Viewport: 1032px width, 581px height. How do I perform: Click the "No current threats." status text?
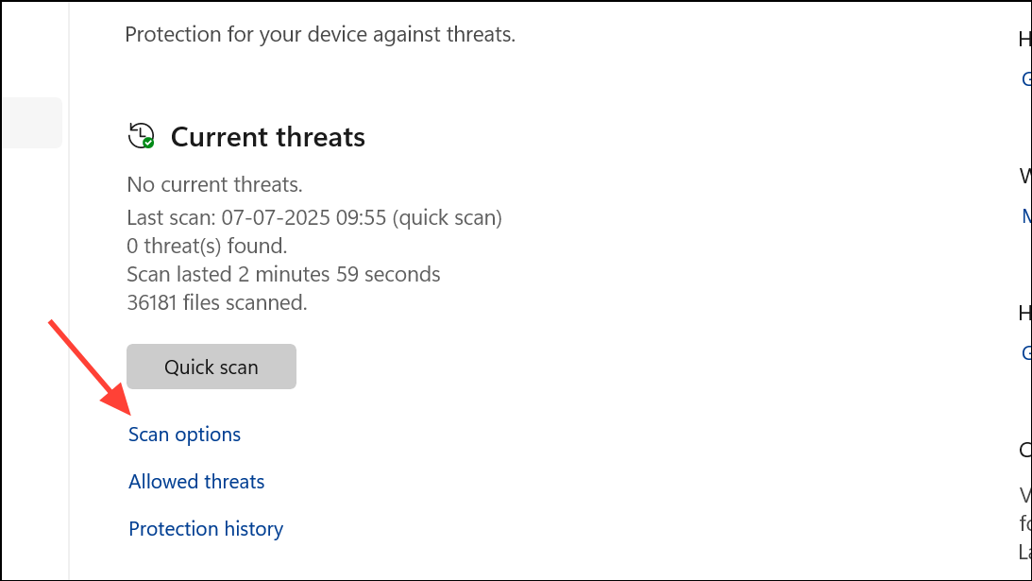pyautogui.click(x=215, y=184)
